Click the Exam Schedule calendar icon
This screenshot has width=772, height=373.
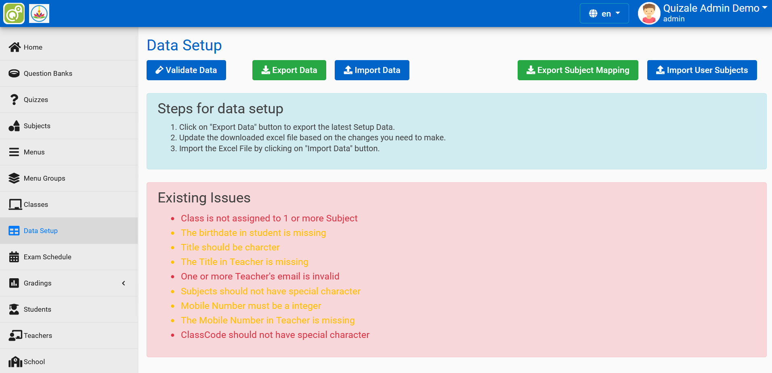14,256
